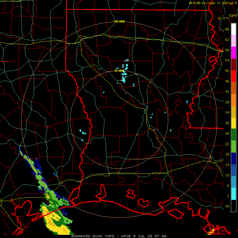Click the orange 42 kft legend swatch

pyautogui.click(x=234, y=100)
